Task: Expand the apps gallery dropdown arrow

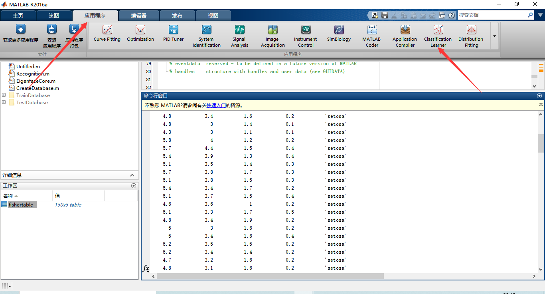Action: (x=495, y=36)
